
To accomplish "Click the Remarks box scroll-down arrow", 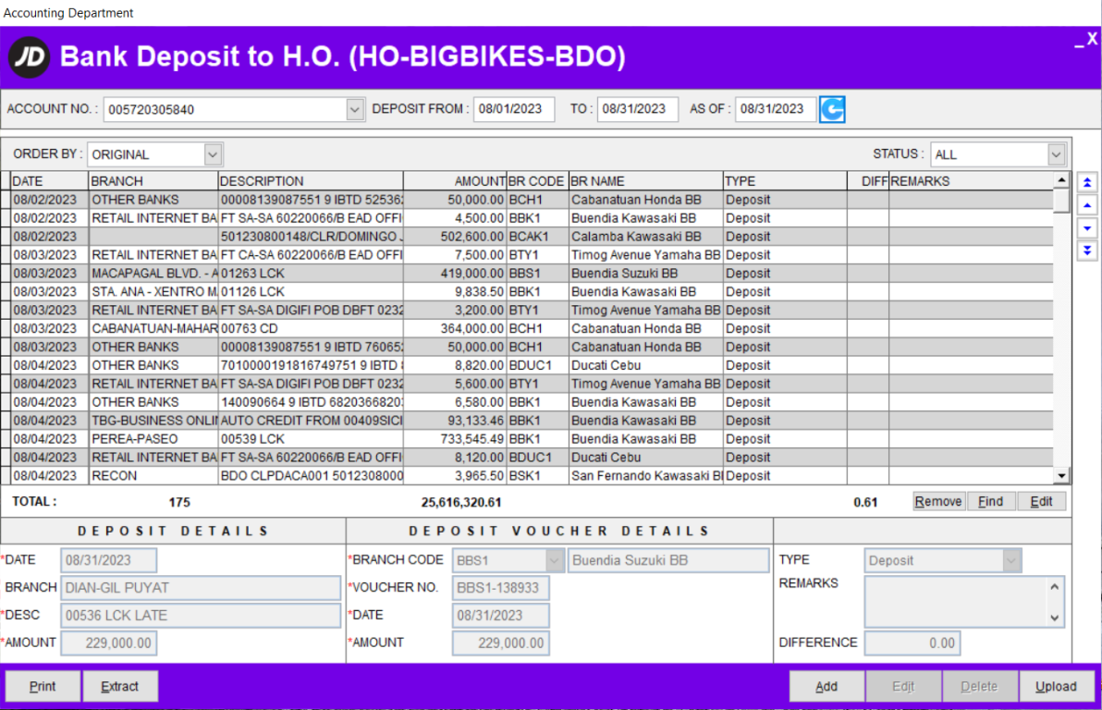I will pos(1054,618).
